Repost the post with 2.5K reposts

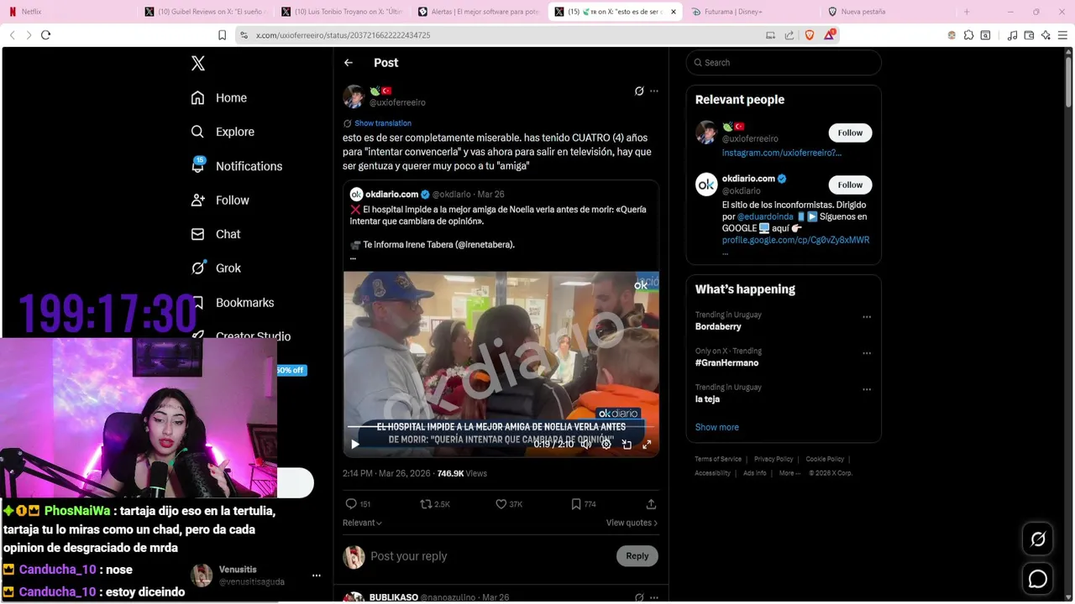[x=435, y=504]
